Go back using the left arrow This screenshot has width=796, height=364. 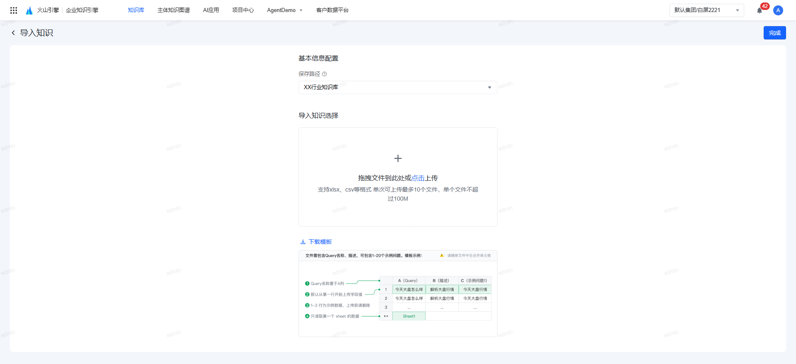pyautogui.click(x=13, y=33)
